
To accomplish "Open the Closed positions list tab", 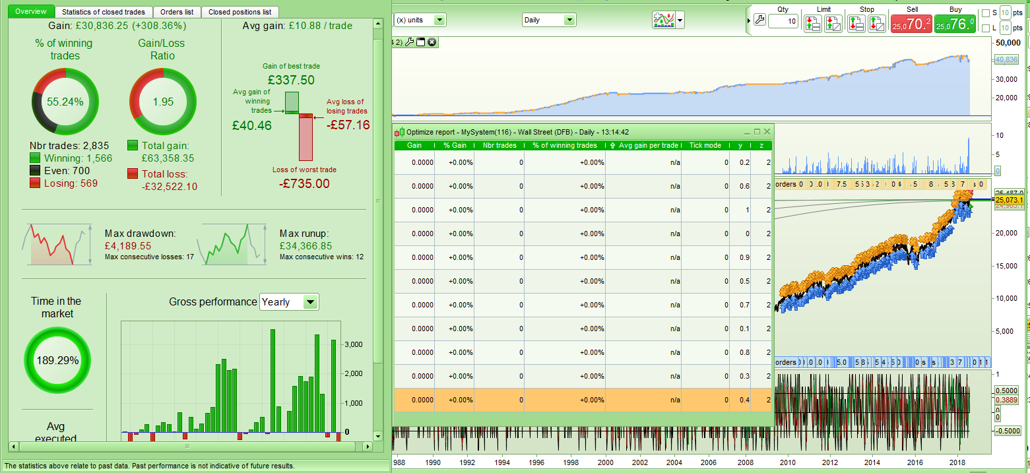I will [240, 12].
